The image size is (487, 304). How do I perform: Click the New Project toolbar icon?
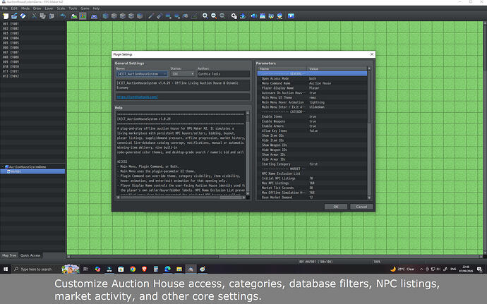click(6, 16)
